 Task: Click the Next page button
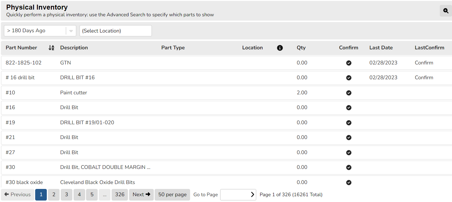141,195
